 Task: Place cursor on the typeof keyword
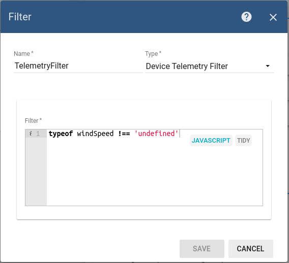[x=61, y=134]
